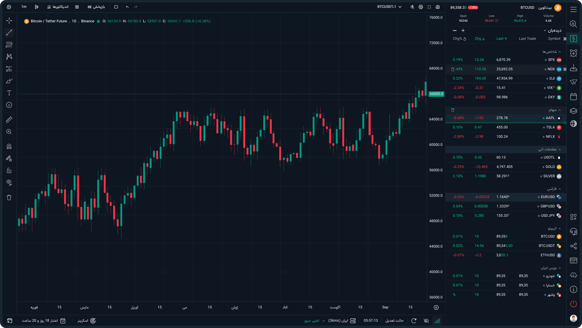The image size is (582, 328).
Task: Open the اندیکاتورها indicators menu
Action: pyautogui.click(x=58, y=7)
